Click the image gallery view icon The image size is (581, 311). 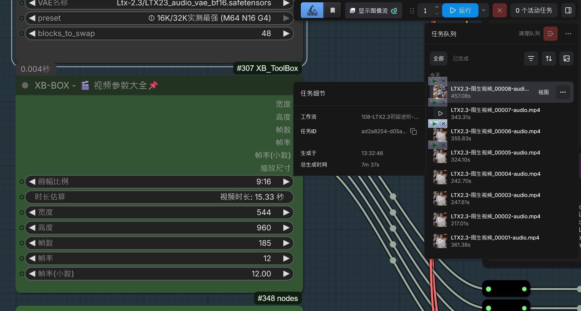(566, 58)
